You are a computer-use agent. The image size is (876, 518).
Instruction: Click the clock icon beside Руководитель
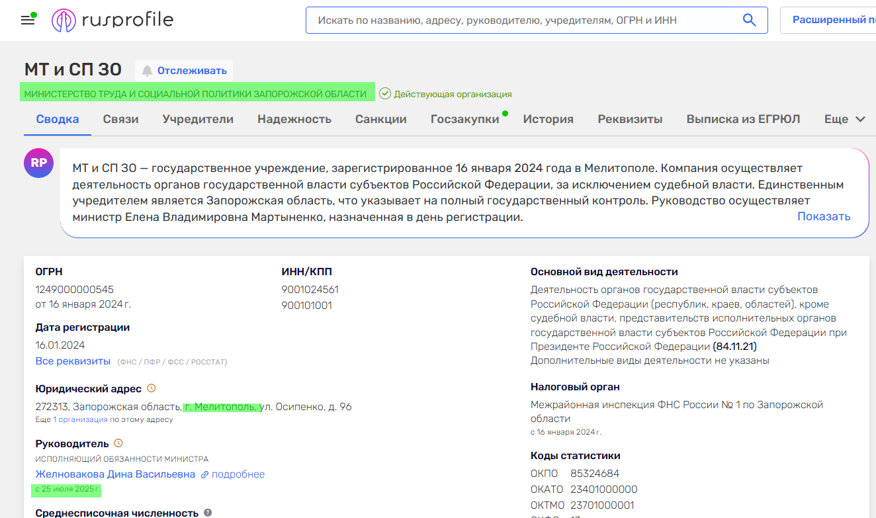[x=118, y=443]
